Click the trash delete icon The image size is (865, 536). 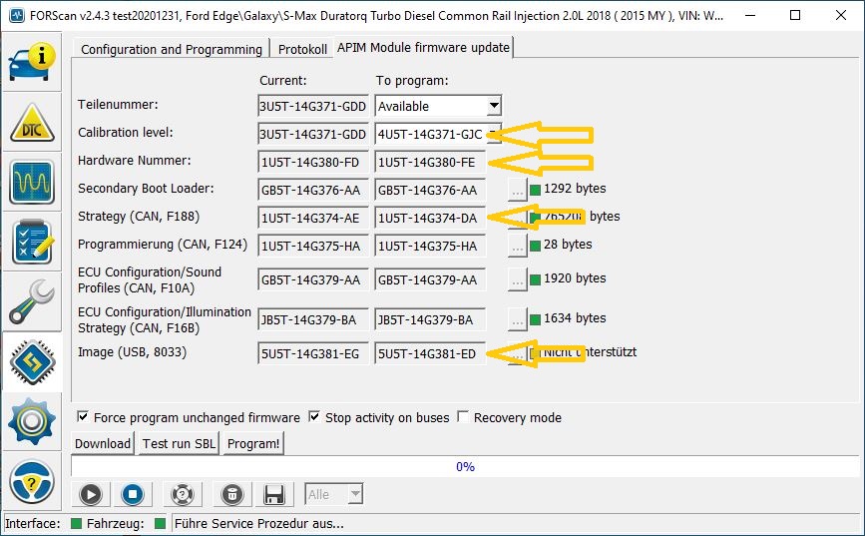coord(228,493)
